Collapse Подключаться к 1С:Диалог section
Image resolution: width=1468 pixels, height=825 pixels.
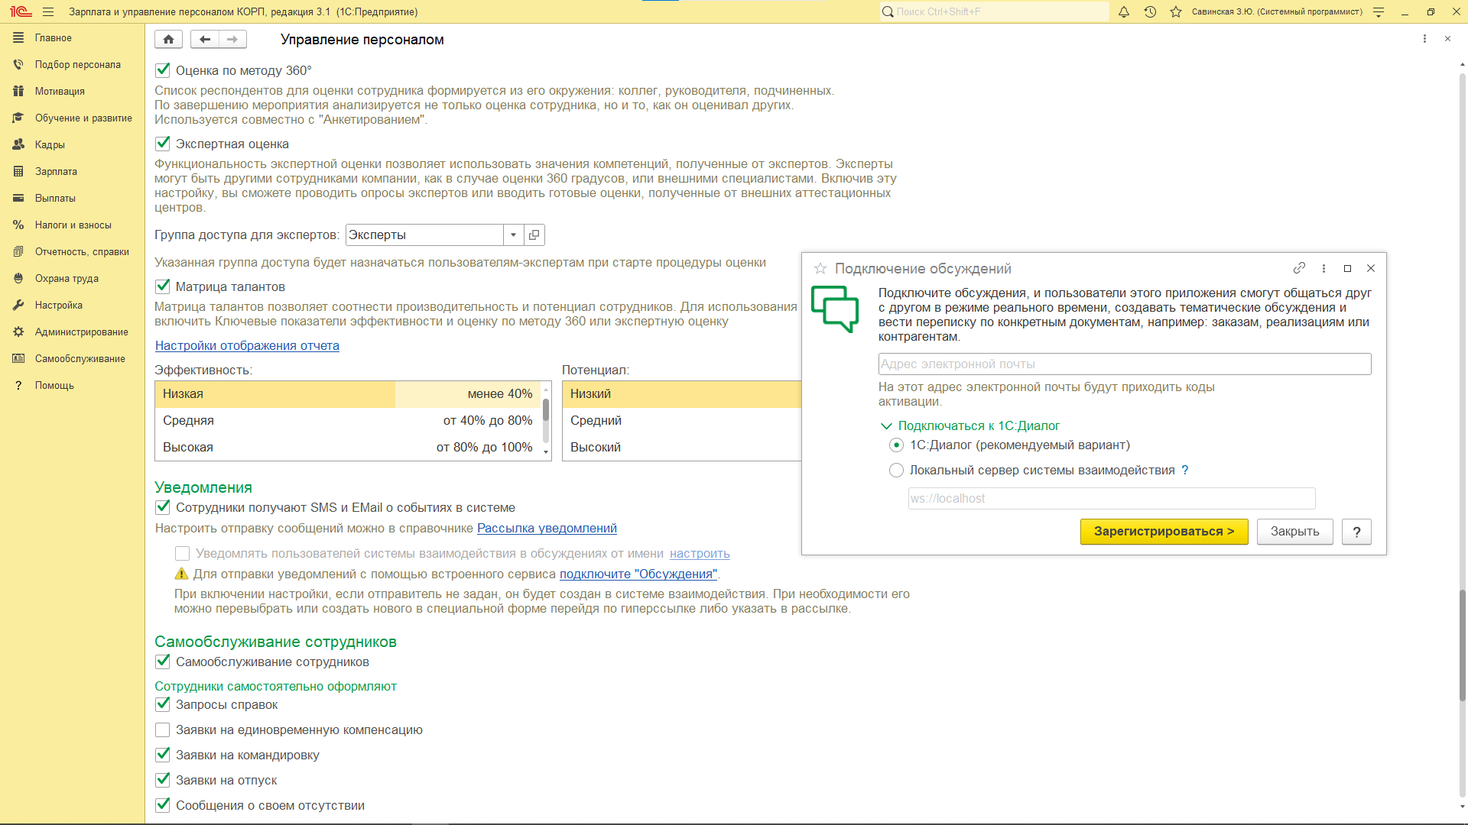tap(887, 426)
